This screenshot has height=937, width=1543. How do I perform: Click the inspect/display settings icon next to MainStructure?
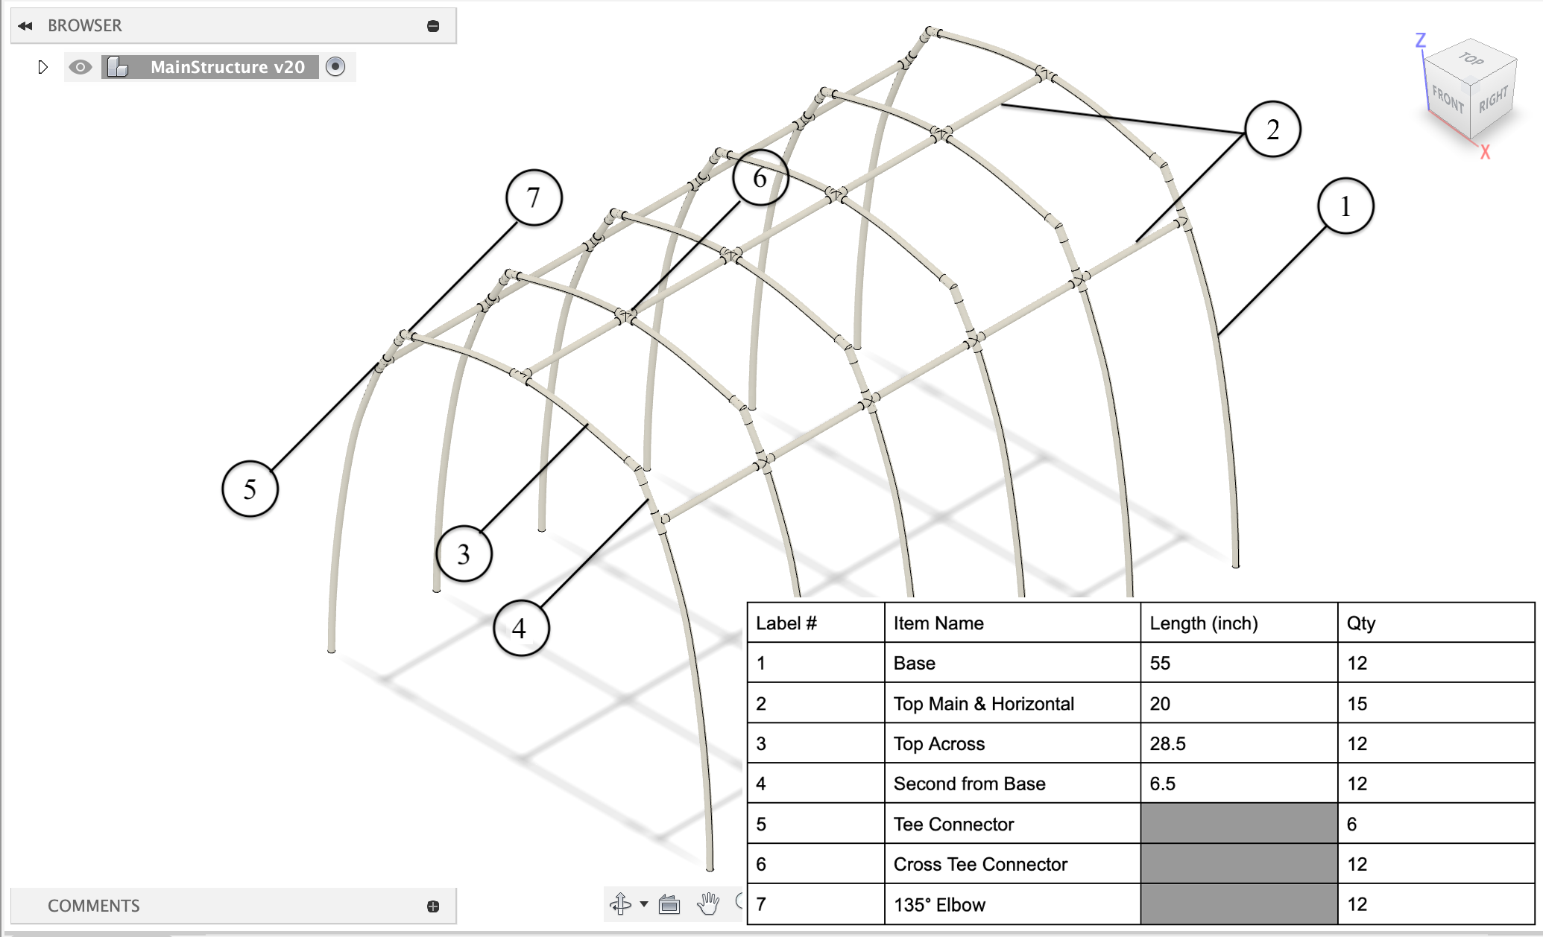[339, 67]
